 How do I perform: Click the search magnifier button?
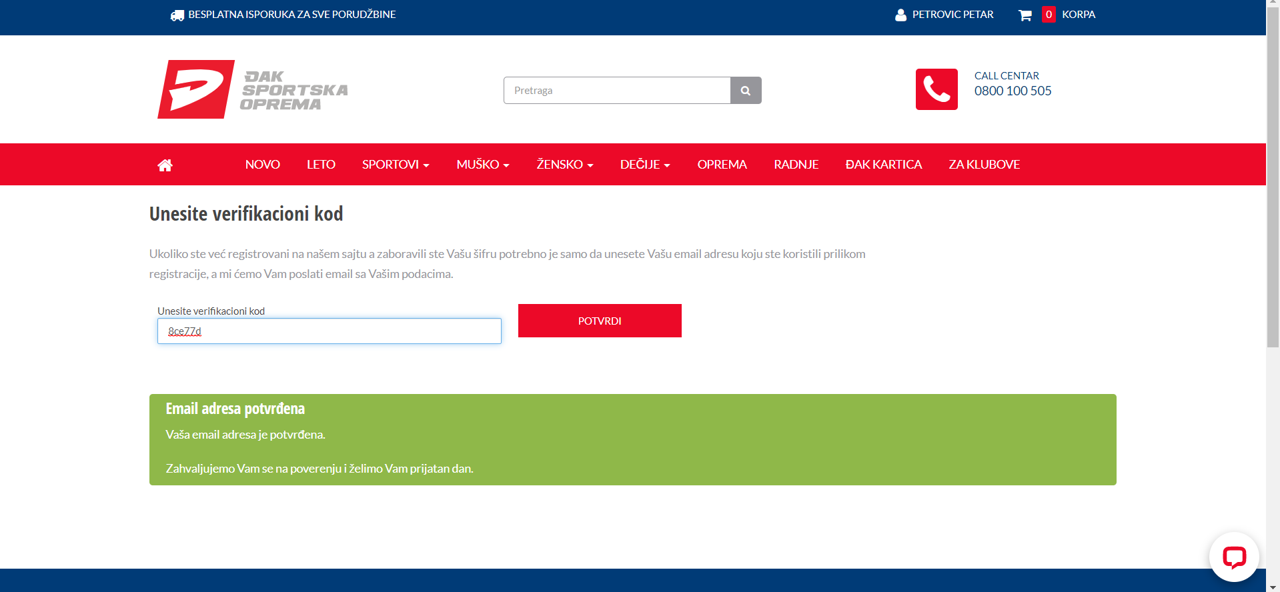click(x=746, y=91)
